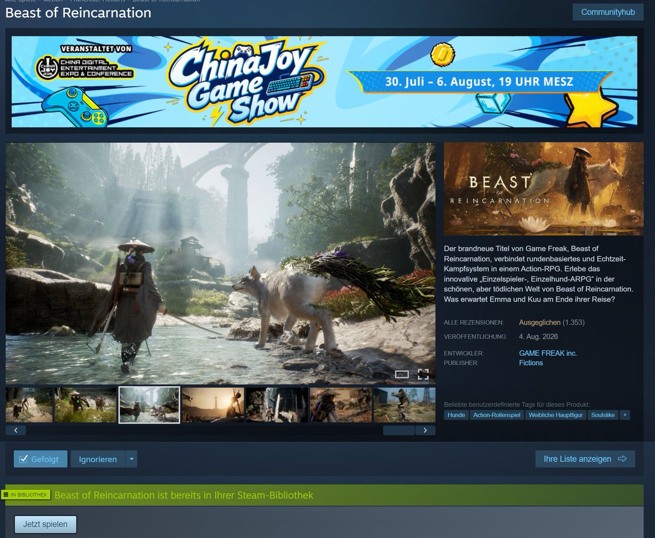Open the dropdown arrow next to Ignorieren
Image resolution: width=655 pixels, height=538 pixels.
132,459
